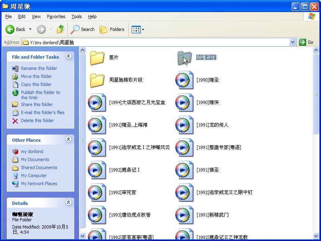Viewport: 321px width, 241px height.
Task: Collapse the Other Places panel
Action: [x=68, y=140]
